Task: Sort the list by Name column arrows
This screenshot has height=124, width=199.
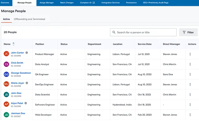Action: 14,44
